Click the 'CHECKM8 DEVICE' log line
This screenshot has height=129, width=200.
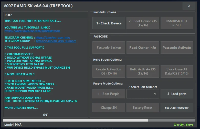[19, 54]
